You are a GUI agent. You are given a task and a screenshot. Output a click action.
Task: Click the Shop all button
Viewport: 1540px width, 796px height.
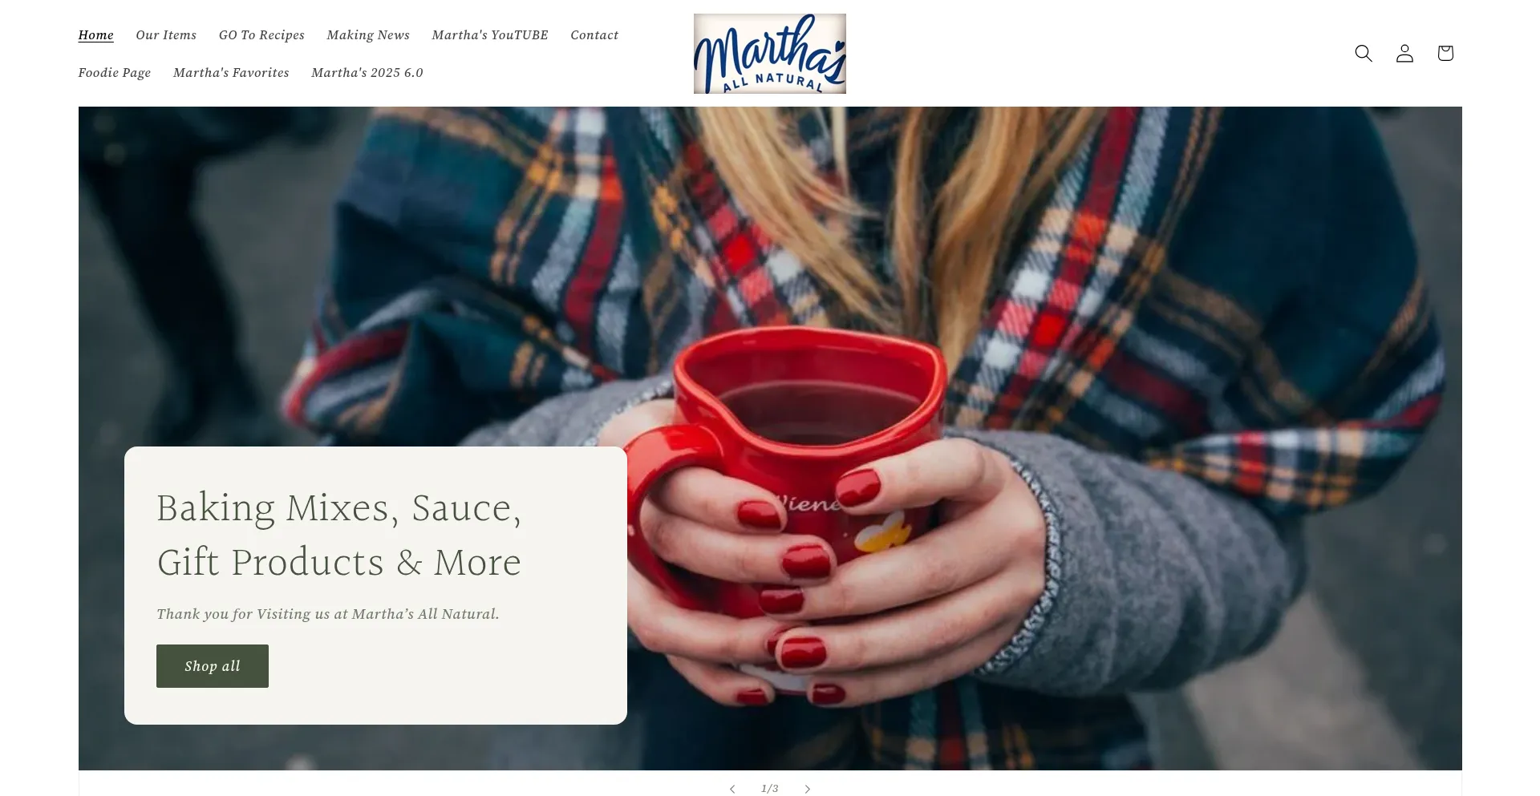click(x=213, y=666)
